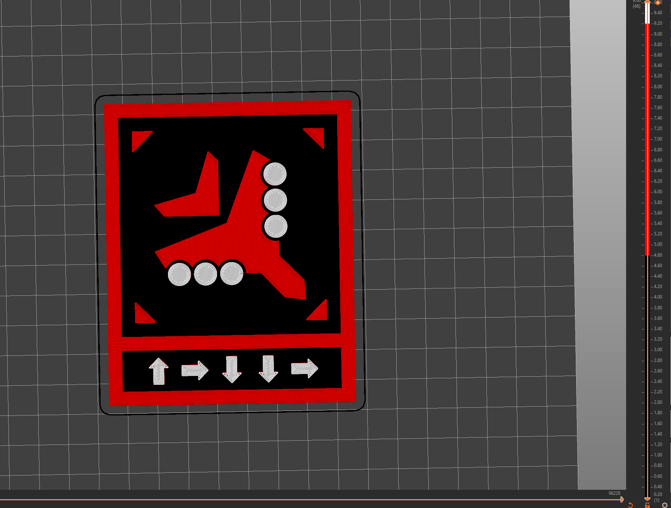Click the horizontal move slider's right thumb
This screenshot has height=508, width=671.
pos(622,499)
